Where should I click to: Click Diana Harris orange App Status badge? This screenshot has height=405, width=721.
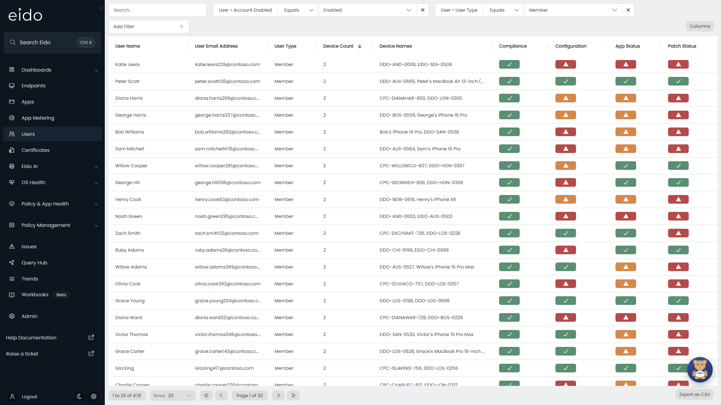pyautogui.click(x=626, y=98)
